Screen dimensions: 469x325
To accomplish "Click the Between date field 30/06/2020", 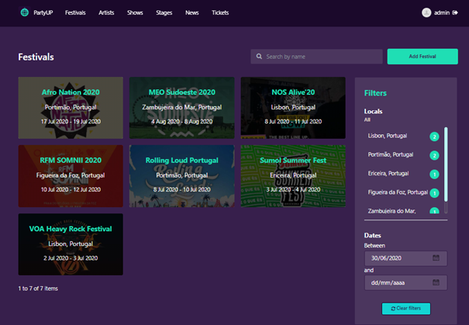I will [x=405, y=258].
